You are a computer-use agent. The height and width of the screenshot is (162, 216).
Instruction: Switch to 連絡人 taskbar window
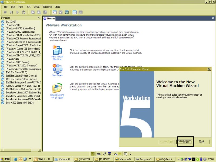(43, 159)
